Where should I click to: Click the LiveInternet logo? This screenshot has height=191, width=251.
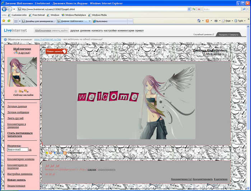[x=15, y=31]
